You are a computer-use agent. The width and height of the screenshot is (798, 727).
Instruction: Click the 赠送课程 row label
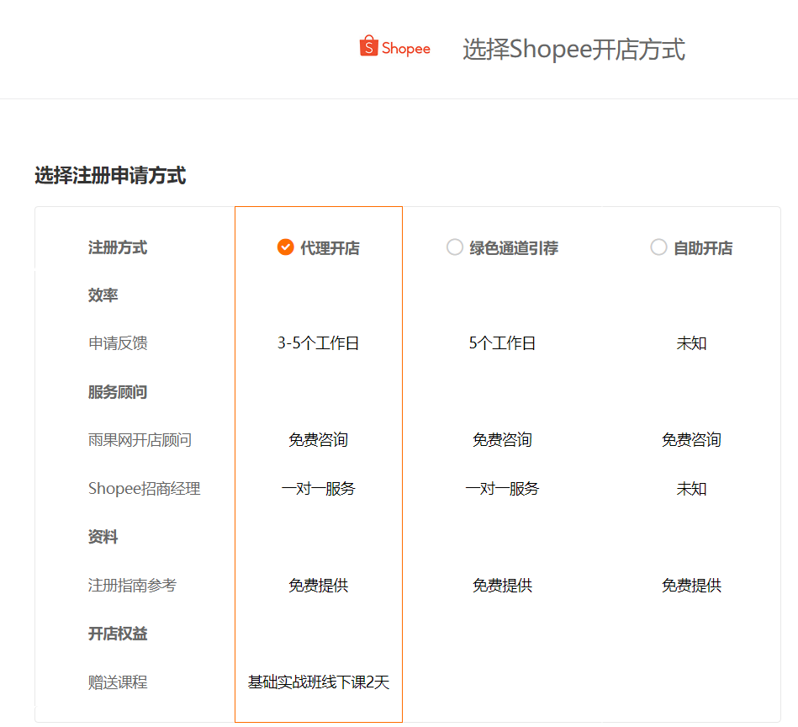118,682
